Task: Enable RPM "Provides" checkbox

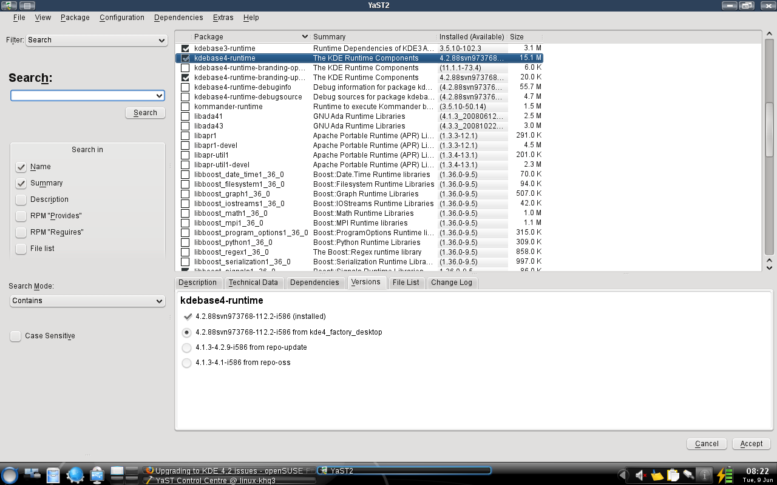Action: click(21, 216)
